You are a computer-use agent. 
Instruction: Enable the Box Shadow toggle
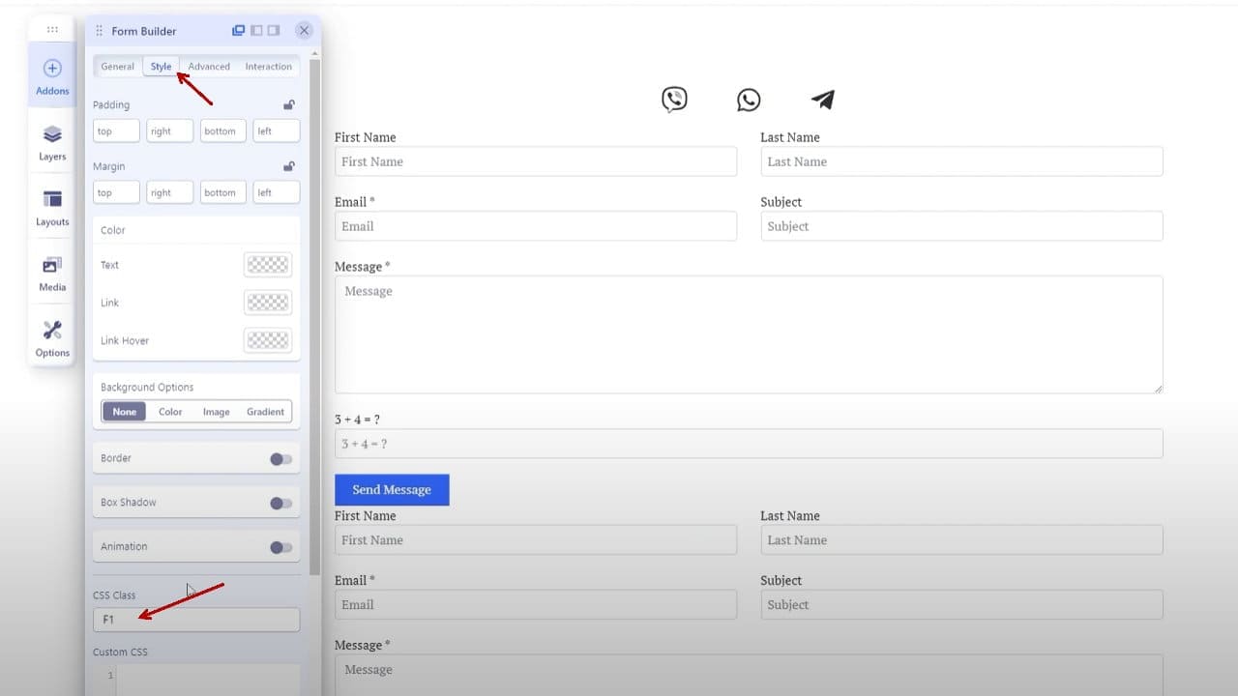click(280, 503)
